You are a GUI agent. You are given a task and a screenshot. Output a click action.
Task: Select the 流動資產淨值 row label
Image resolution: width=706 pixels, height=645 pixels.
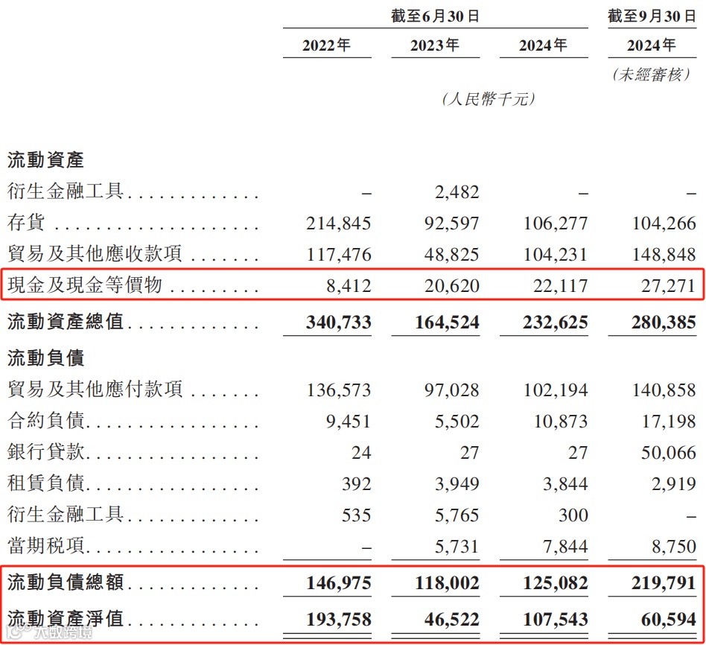pos(66,618)
